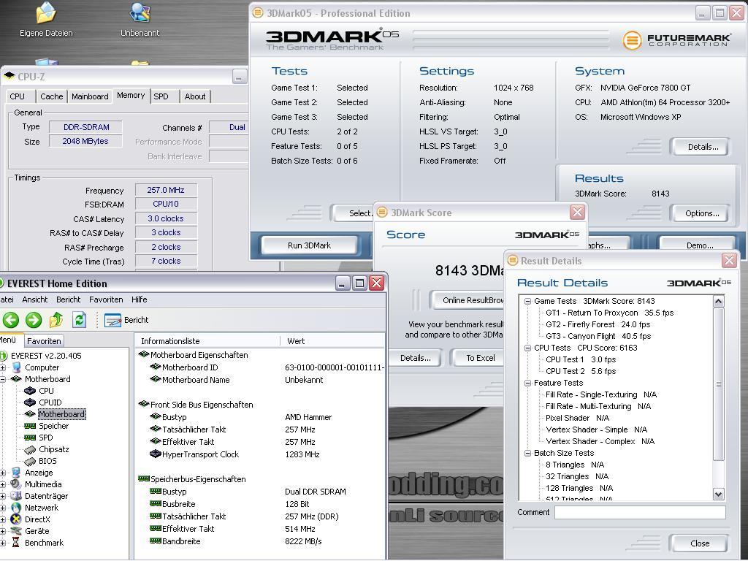Collapse the Batch Size Tests node

[x=527, y=453]
